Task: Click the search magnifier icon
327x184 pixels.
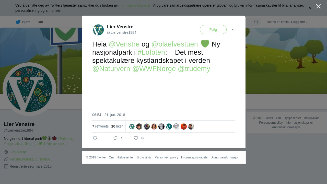Action: click(256, 22)
